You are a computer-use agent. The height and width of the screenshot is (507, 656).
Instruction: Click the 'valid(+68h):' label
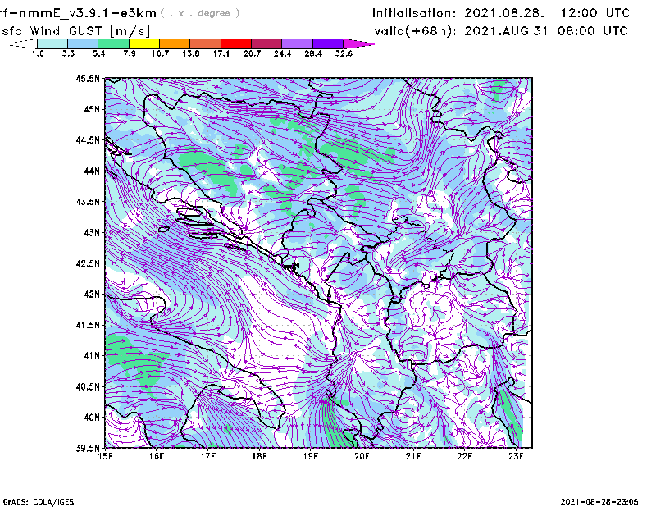pos(416,31)
